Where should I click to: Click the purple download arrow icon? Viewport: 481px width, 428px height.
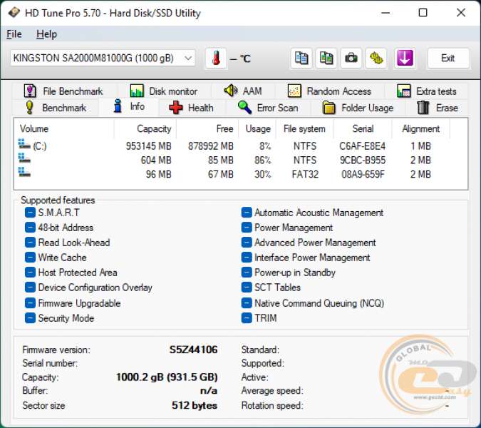[x=405, y=58]
